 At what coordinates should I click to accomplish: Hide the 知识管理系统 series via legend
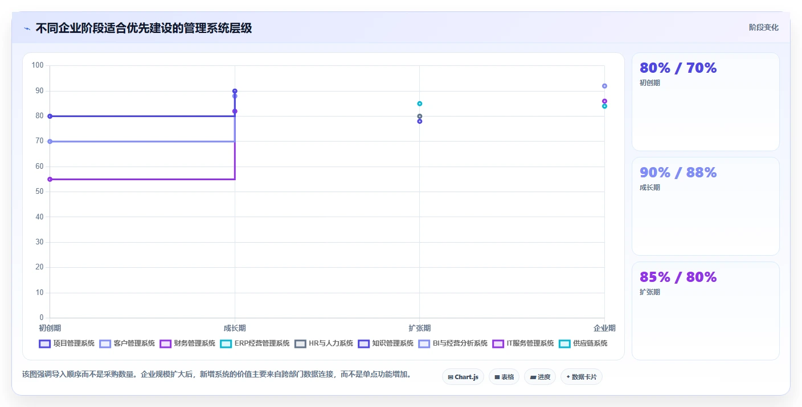(386, 343)
